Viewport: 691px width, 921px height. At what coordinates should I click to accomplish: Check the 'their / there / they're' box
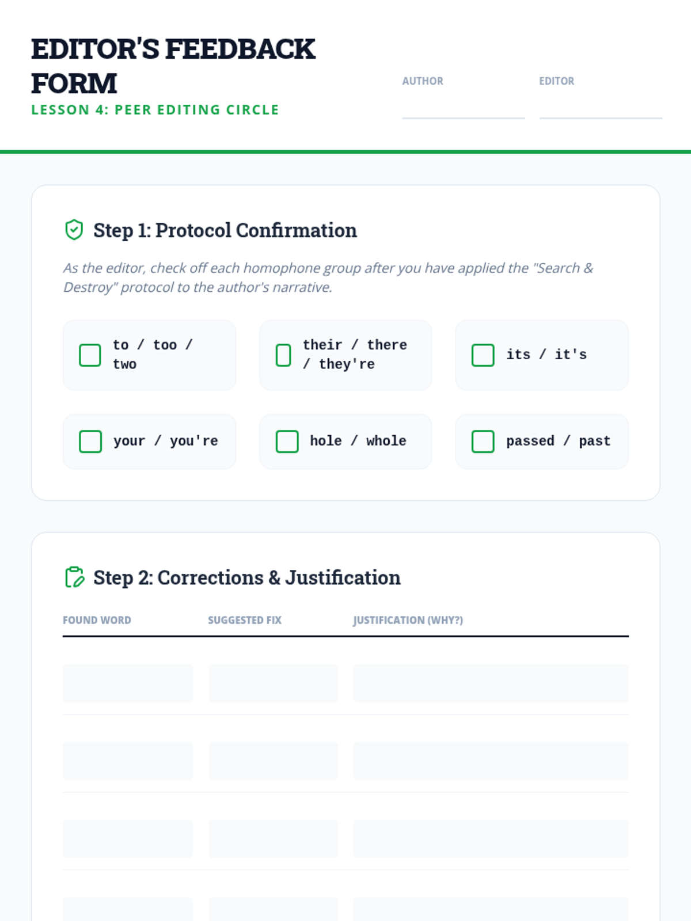pos(283,355)
